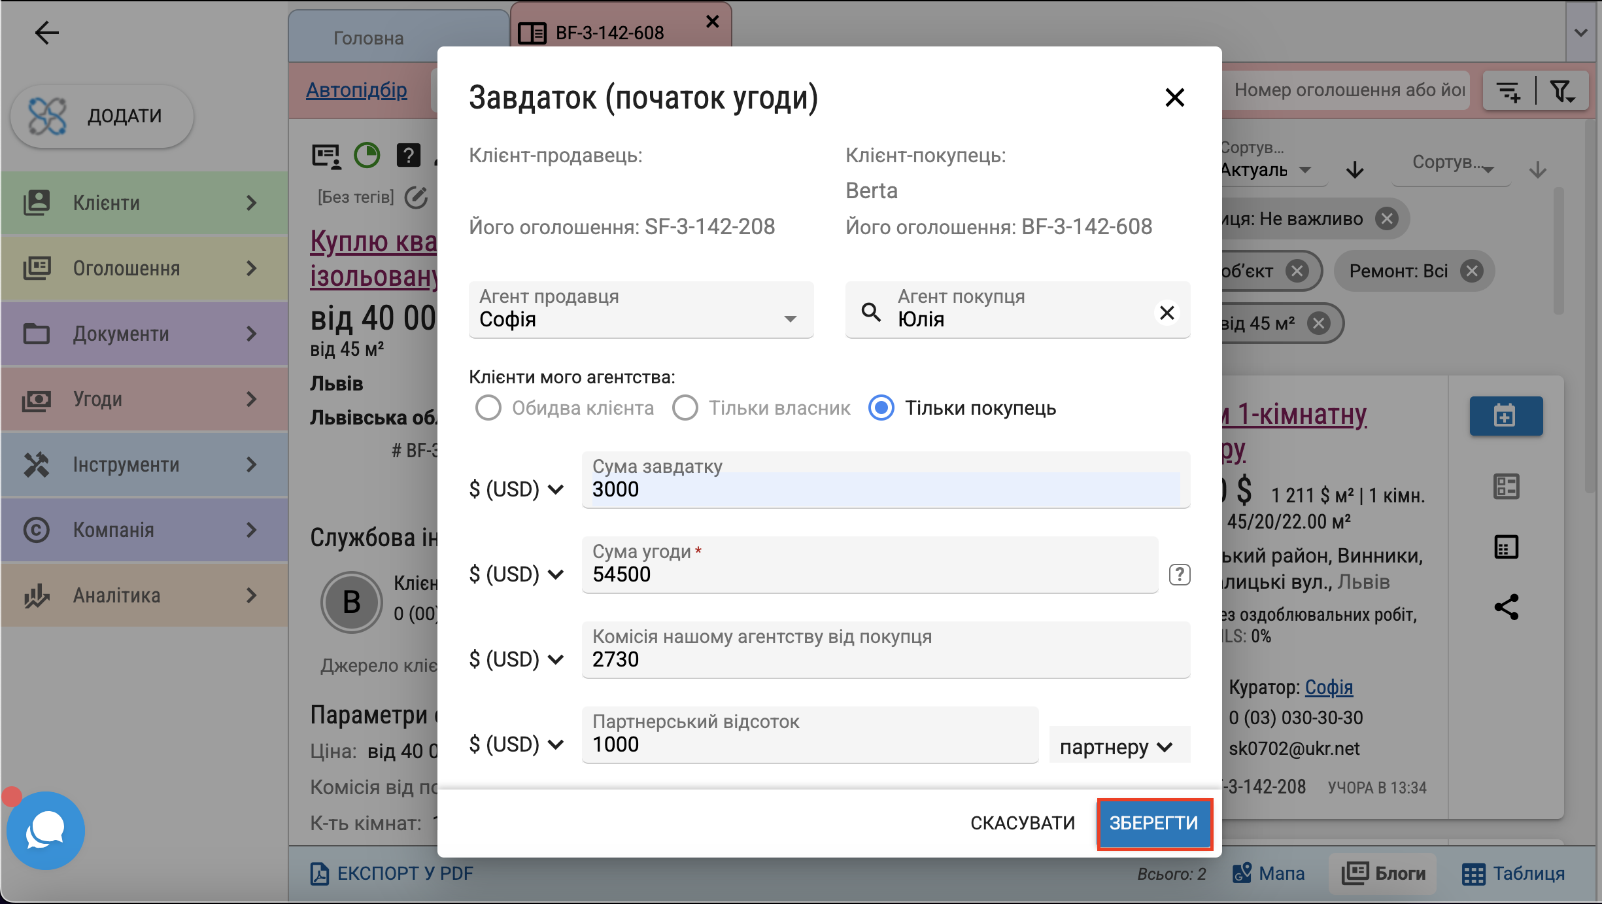Viewport: 1602px width, 904px height.
Task: Click the СКАСУВАТИ button
Action: tap(1022, 824)
